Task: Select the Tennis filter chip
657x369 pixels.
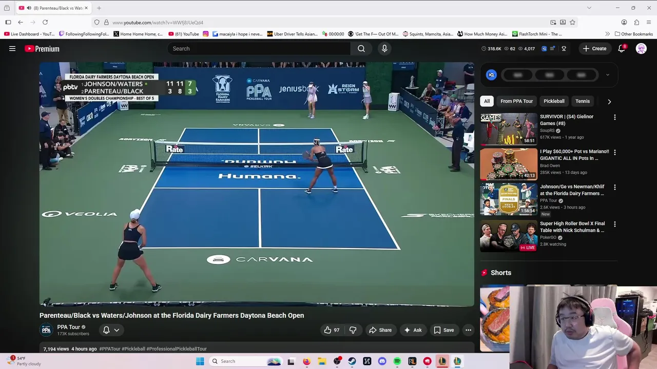Action: (x=583, y=101)
